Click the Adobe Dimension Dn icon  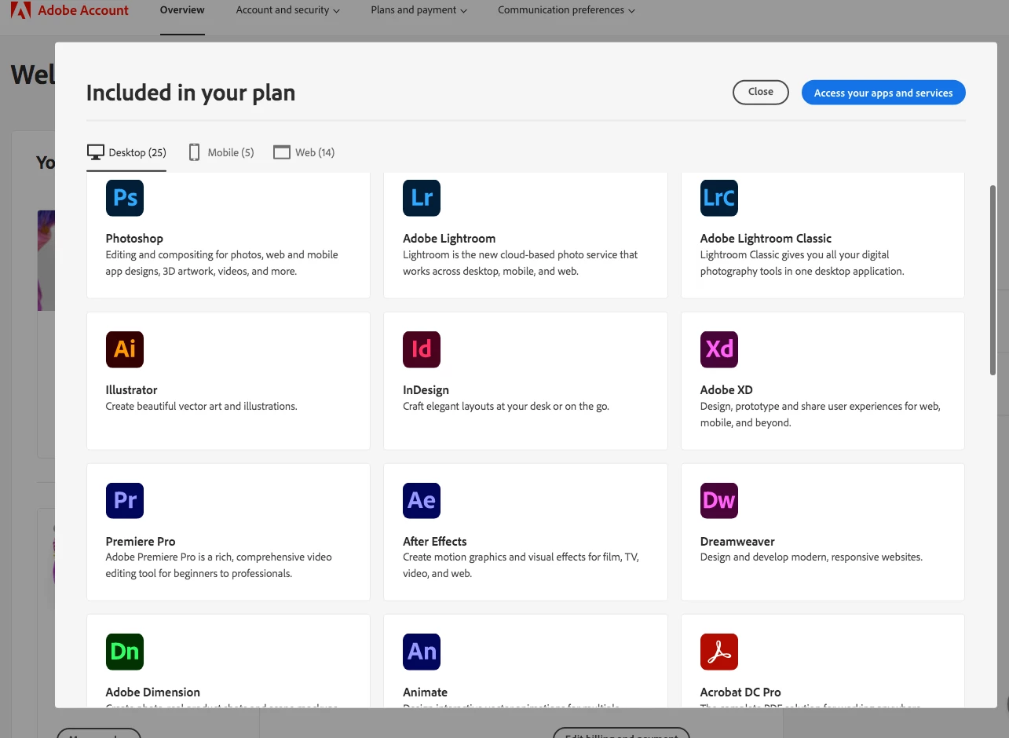click(125, 652)
